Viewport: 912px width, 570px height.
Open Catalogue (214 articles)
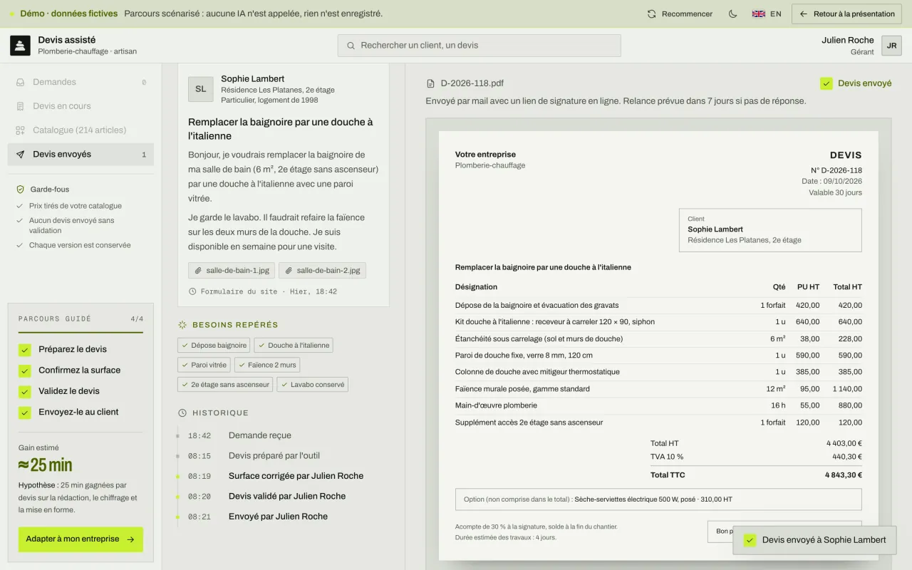(81, 130)
